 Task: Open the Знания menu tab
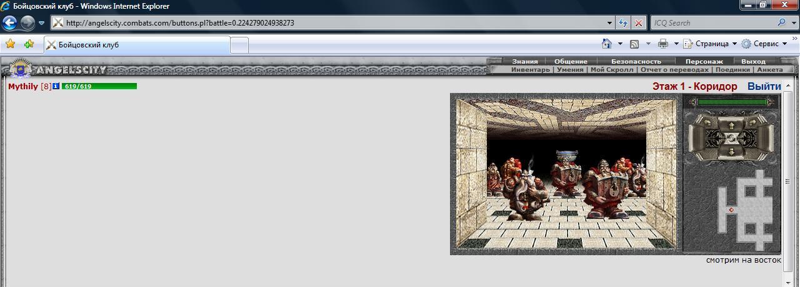(524, 61)
